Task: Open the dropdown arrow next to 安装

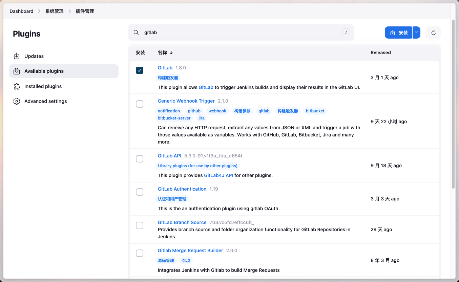Action: (x=416, y=32)
